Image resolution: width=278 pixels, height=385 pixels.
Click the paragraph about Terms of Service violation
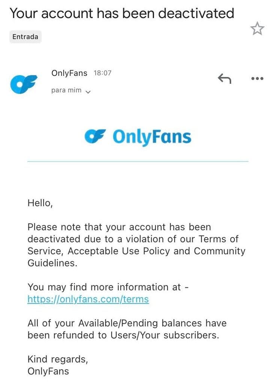pyautogui.click(x=136, y=245)
